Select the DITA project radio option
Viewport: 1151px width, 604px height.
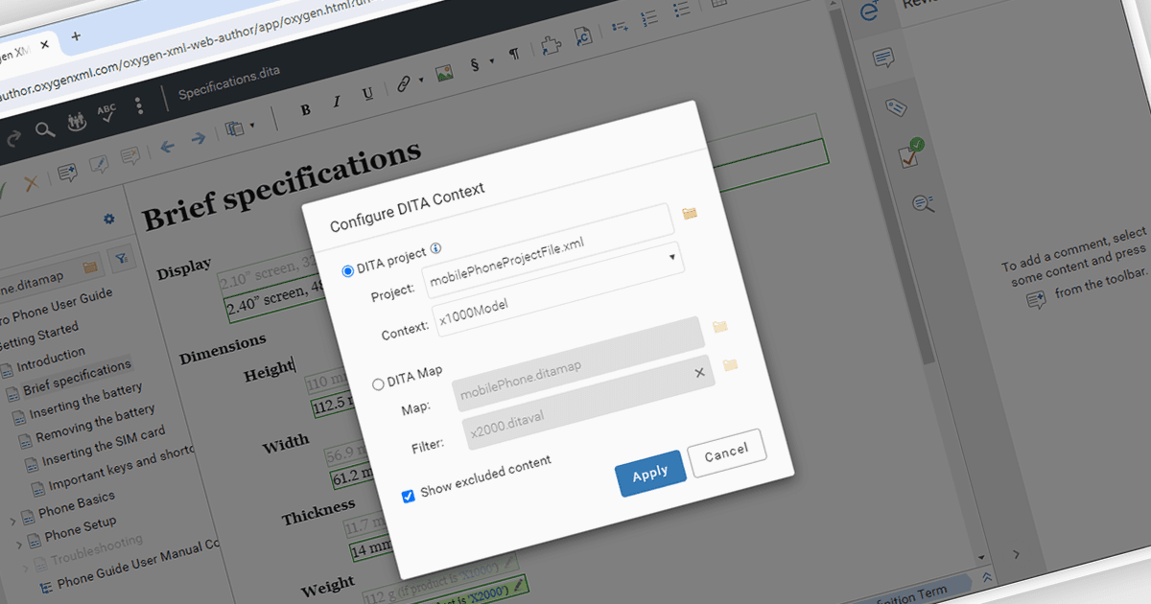348,270
